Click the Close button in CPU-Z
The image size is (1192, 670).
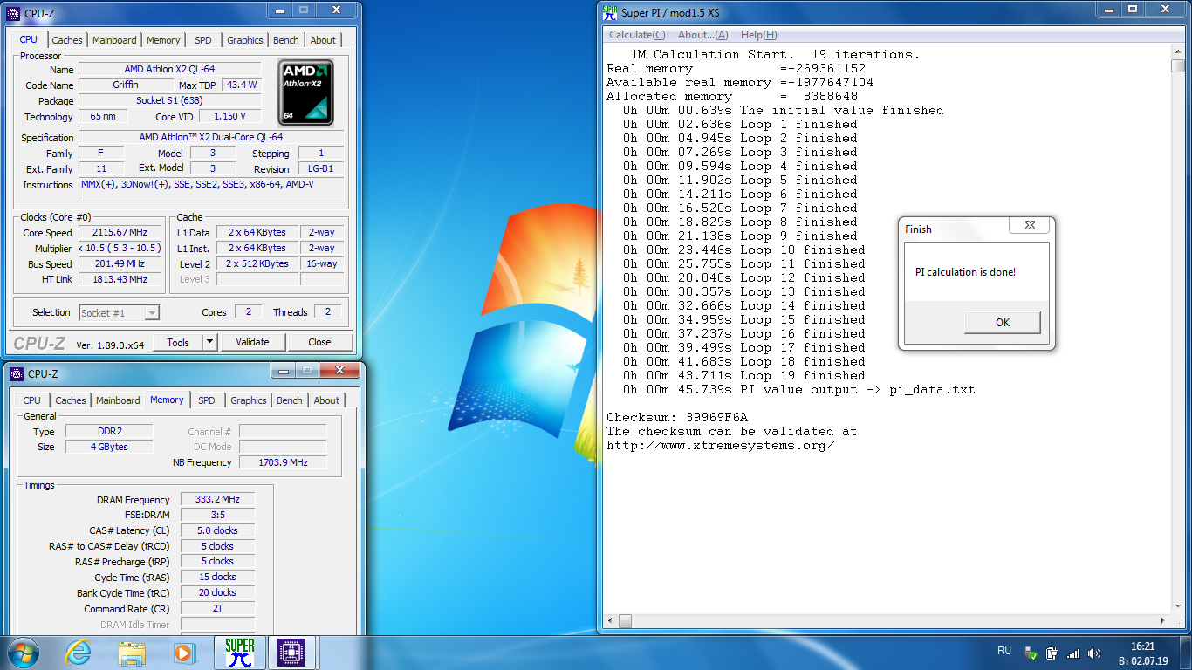click(319, 342)
